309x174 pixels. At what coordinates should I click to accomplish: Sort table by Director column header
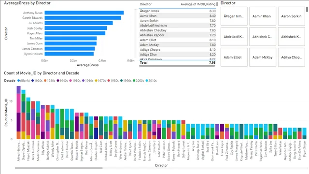click(146, 4)
